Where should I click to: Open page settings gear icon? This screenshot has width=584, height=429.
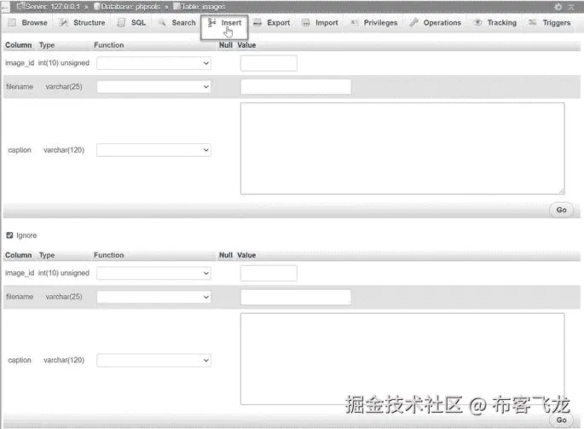point(558,7)
